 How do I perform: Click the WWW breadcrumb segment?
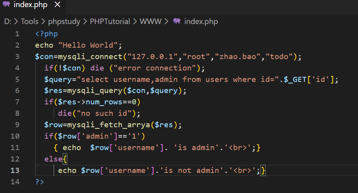(x=151, y=21)
